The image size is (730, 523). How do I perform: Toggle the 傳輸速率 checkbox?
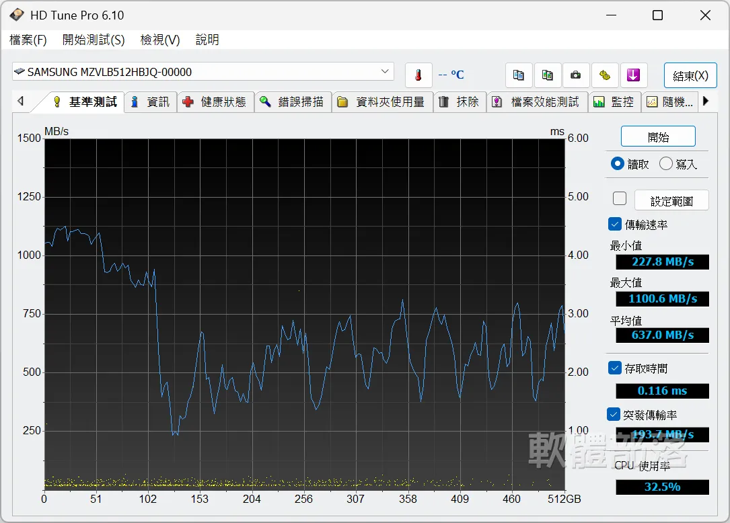(614, 225)
